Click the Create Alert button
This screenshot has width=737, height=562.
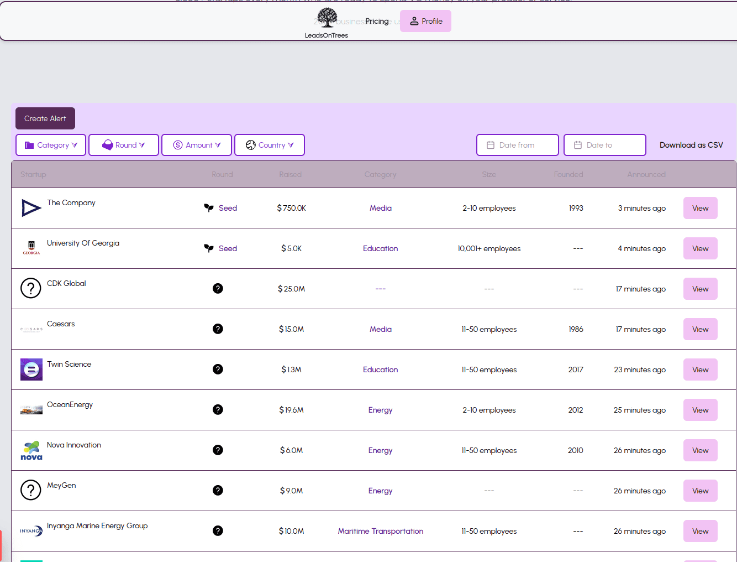click(45, 118)
